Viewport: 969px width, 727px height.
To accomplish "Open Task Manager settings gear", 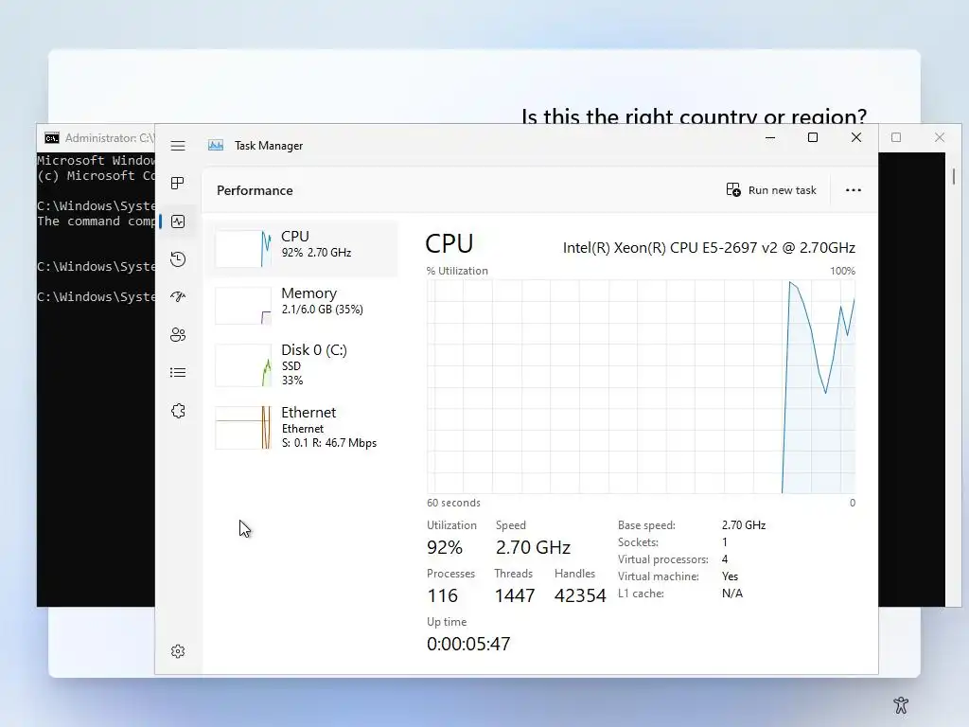I will tap(178, 651).
